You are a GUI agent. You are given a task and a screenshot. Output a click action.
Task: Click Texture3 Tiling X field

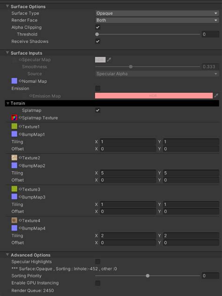coord(128,204)
